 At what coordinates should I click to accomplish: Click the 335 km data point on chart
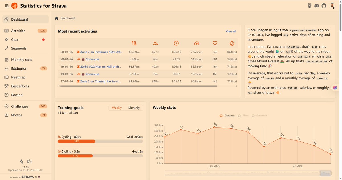pos(214,127)
